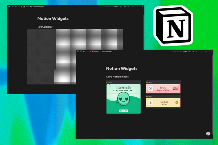This screenshot has width=218, height=145.
Task: Click the sidebar toggle icon in front window
Action: tap(78, 51)
